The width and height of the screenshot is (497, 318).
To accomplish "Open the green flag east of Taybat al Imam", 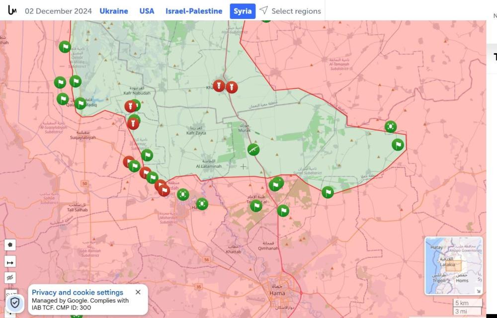I will [283, 211].
